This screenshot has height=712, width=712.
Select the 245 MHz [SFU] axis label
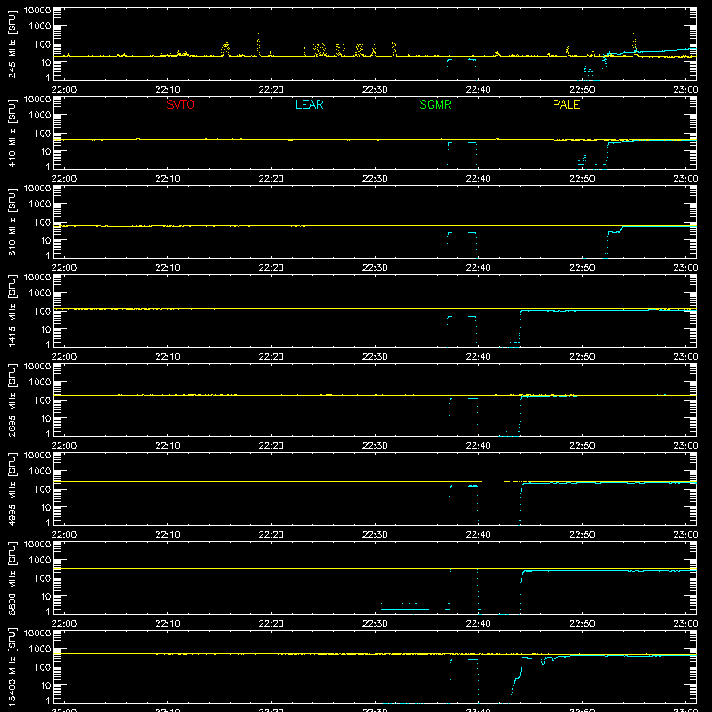(x=12, y=44)
